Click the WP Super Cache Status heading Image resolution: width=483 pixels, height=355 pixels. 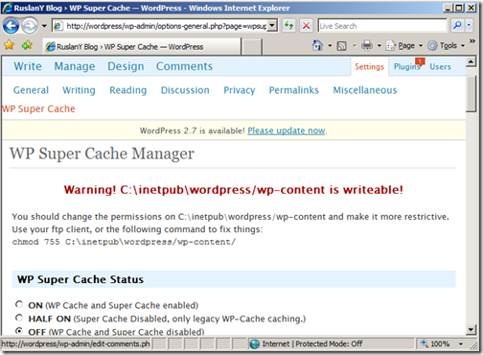click(x=80, y=279)
